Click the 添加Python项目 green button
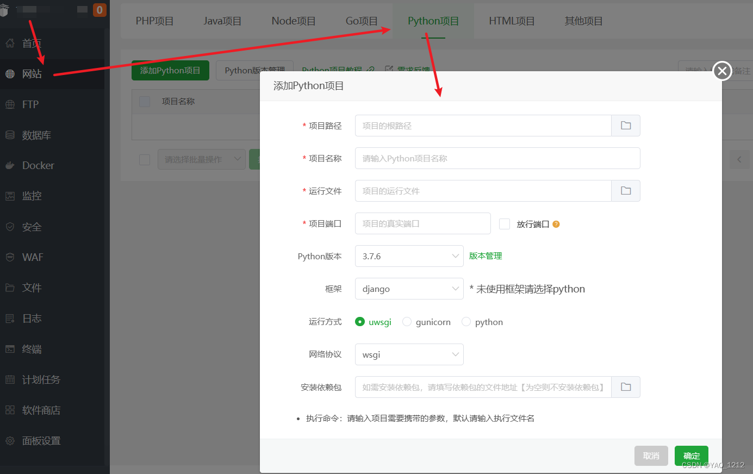Image resolution: width=753 pixels, height=474 pixels. [x=170, y=71]
